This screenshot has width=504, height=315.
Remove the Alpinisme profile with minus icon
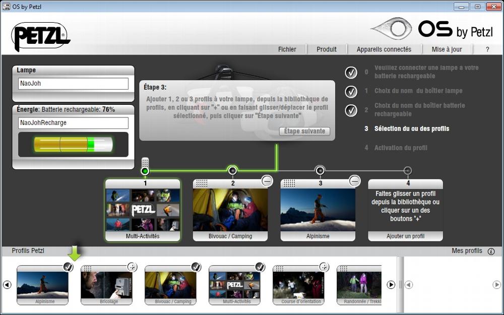[x=355, y=181]
